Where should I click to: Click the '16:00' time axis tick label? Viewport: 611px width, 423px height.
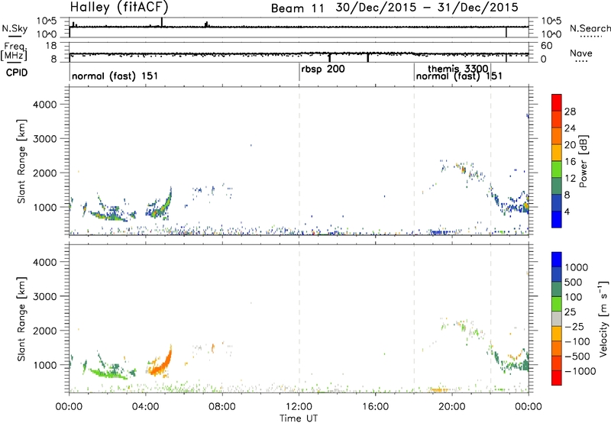pyautogui.click(x=375, y=407)
